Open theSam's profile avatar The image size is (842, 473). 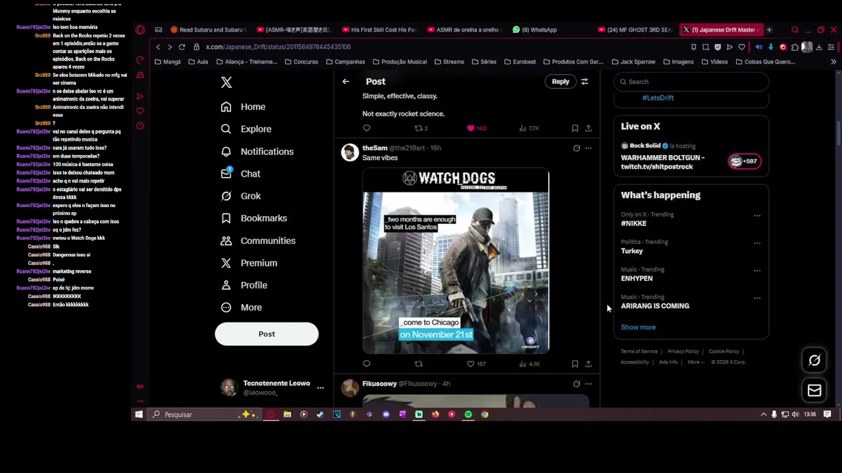(350, 152)
